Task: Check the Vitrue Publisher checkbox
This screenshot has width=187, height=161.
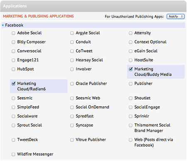Action: click(x=72, y=140)
